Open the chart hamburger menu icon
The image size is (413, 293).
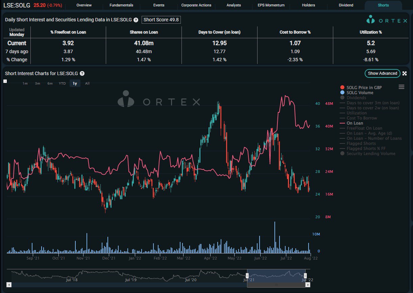[402, 87]
